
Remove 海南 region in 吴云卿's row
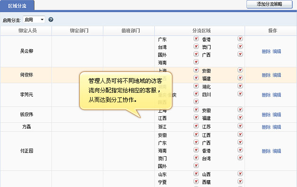[x=196, y=62]
